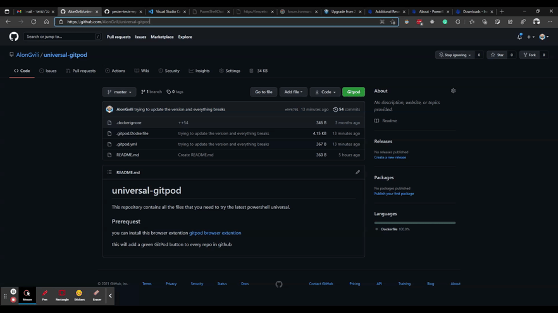Select the Rectangle annotation tool
Viewport: 558px width, 313px height.
tap(62, 295)
